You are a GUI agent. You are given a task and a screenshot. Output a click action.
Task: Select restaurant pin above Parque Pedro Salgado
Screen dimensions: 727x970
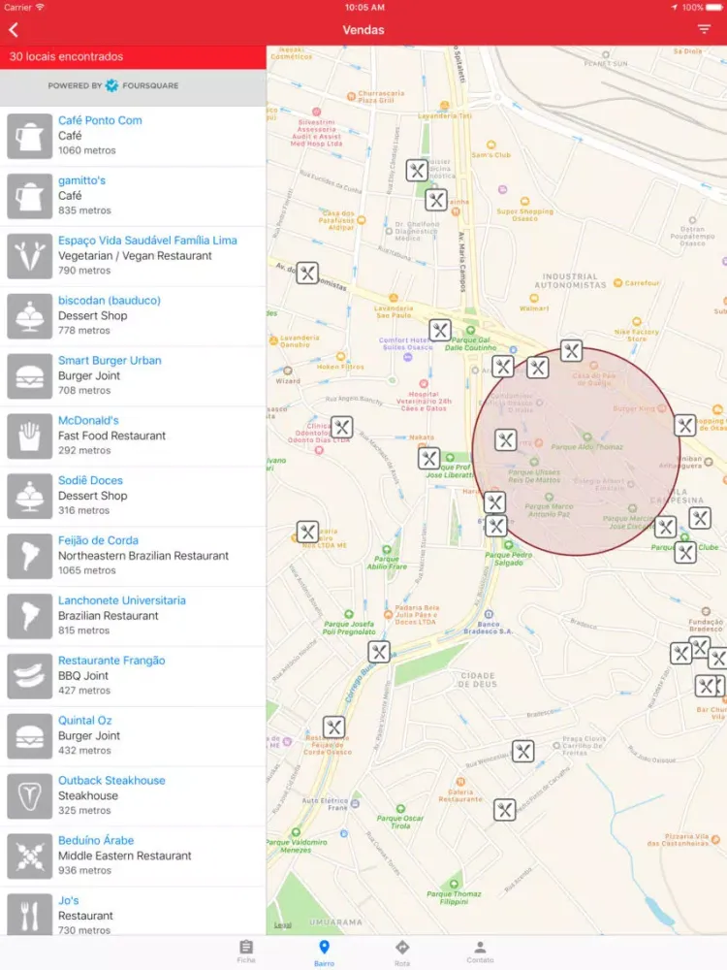pos(495,527)
